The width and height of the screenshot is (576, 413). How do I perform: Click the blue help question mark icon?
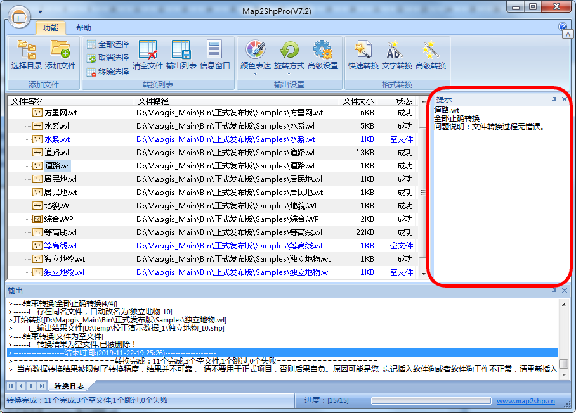coord(563,27)
